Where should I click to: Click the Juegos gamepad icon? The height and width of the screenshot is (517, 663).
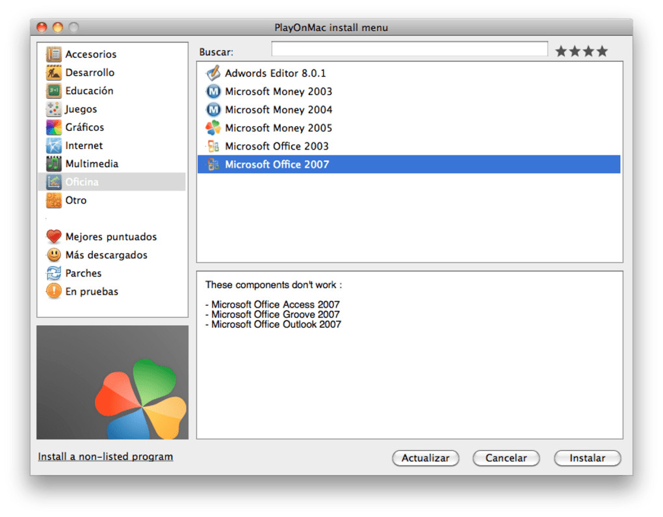[54, 109]
